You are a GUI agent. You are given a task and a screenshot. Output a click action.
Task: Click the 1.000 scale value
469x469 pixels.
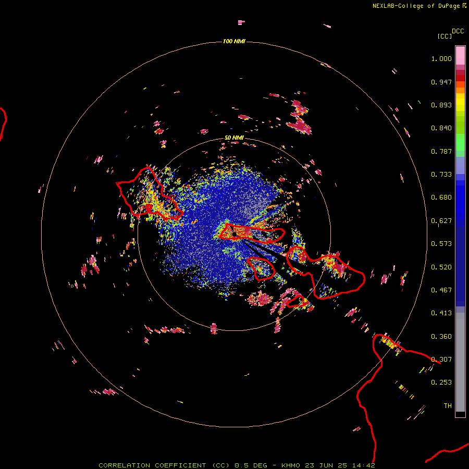(441, 58)
